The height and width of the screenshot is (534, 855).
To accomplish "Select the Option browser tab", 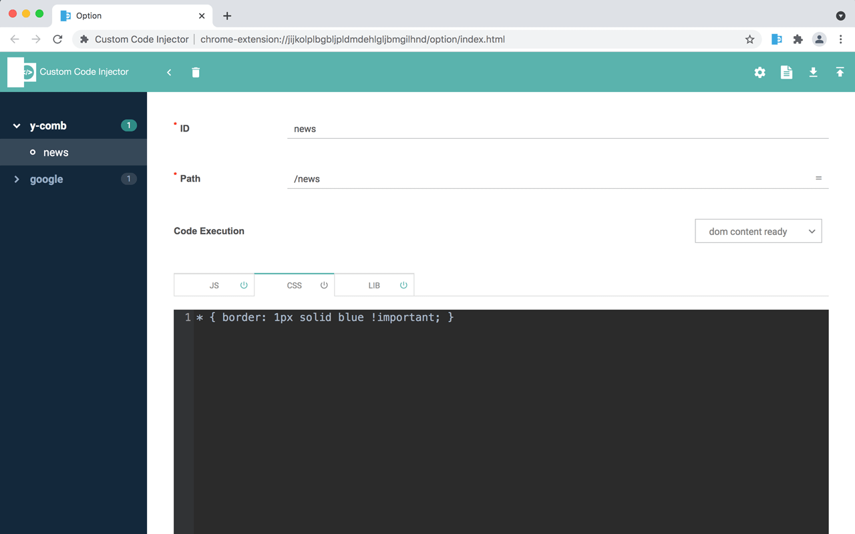I will click(132, 15).
